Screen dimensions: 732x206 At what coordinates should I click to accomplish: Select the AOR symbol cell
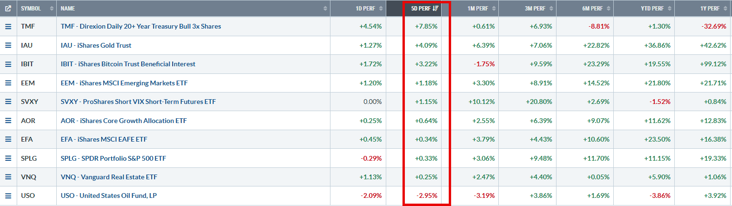(x=36, y=121)
